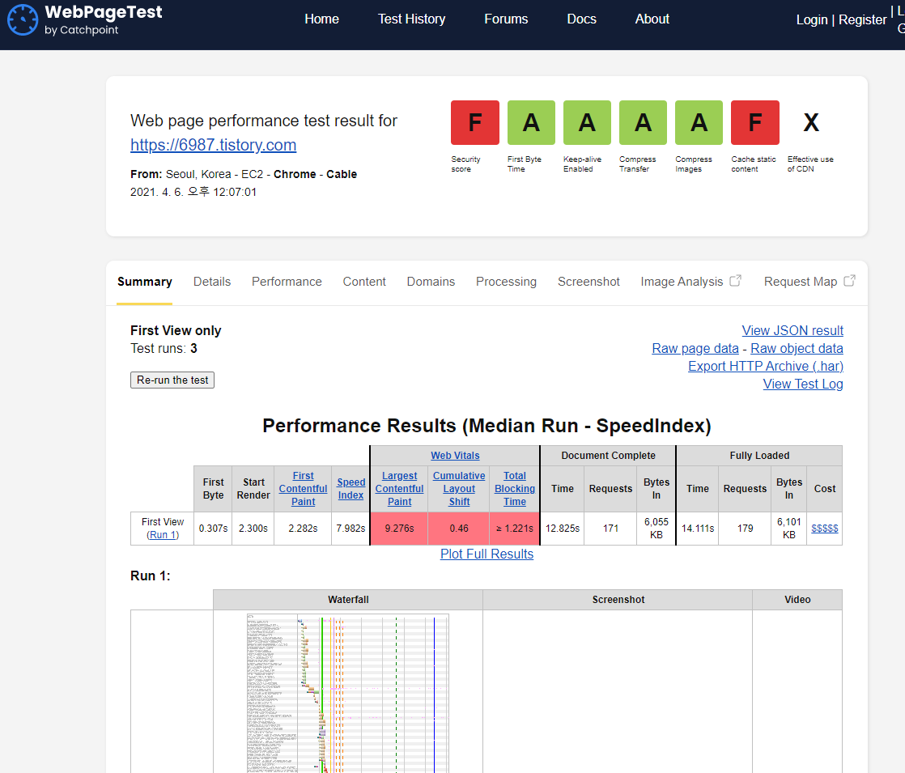
Task: Click the 9.276s Largest Contentful Paint value
Action: (x=399, y=529)
